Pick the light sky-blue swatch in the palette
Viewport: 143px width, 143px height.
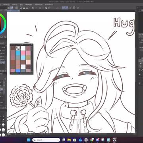coord(23,58)
